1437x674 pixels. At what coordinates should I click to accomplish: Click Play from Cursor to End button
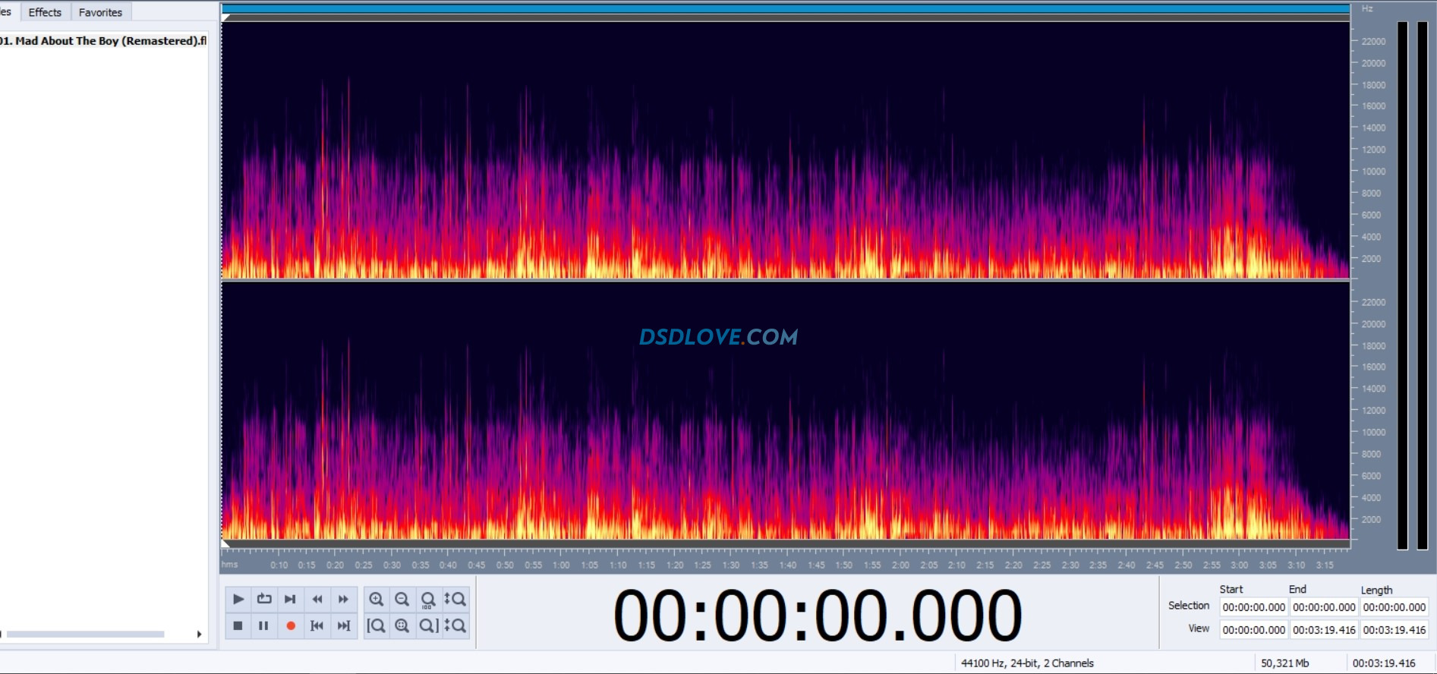tap(290, 599)
